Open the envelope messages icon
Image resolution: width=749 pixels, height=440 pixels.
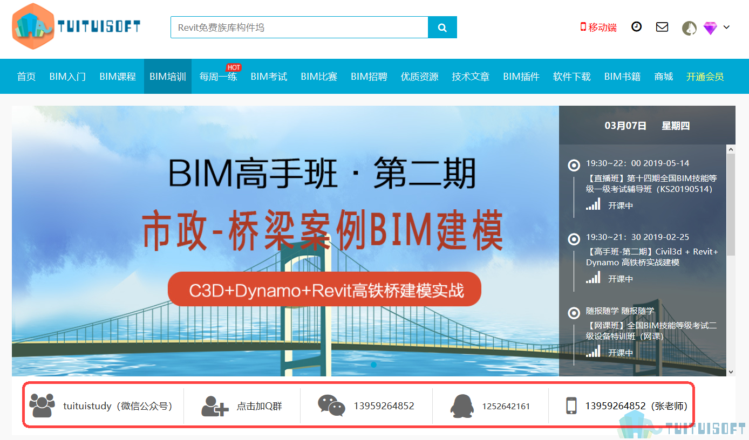[x=662, y=26]
